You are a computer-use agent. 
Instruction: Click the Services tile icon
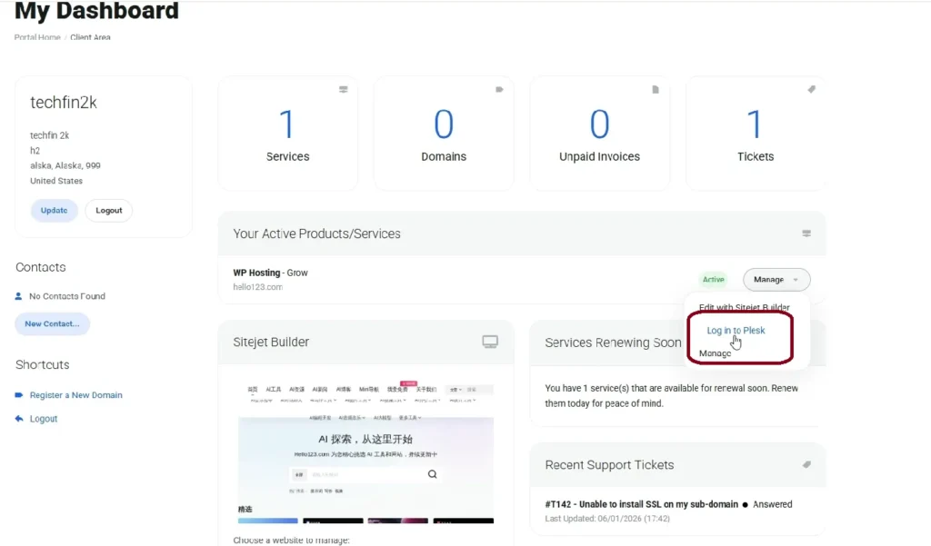[343, 90]
